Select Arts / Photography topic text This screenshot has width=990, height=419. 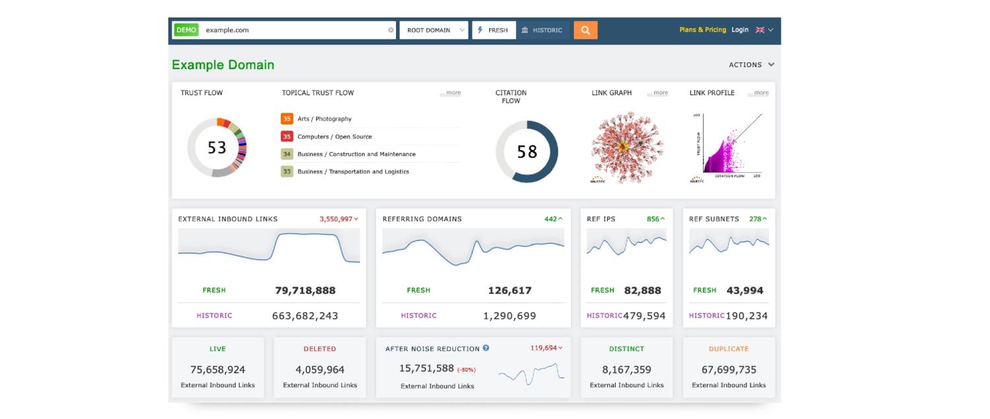coord(324,119)
